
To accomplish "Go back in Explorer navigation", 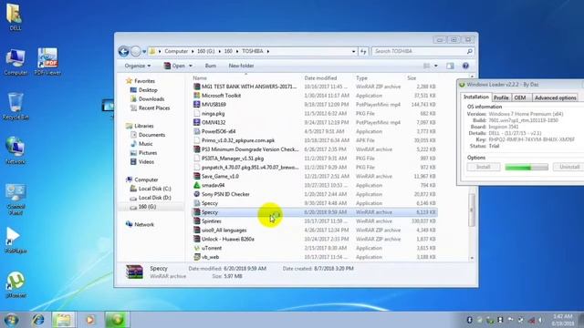I will point(124,51).
